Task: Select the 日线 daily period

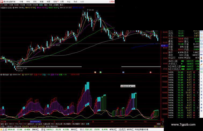Action: pos(41,5)
